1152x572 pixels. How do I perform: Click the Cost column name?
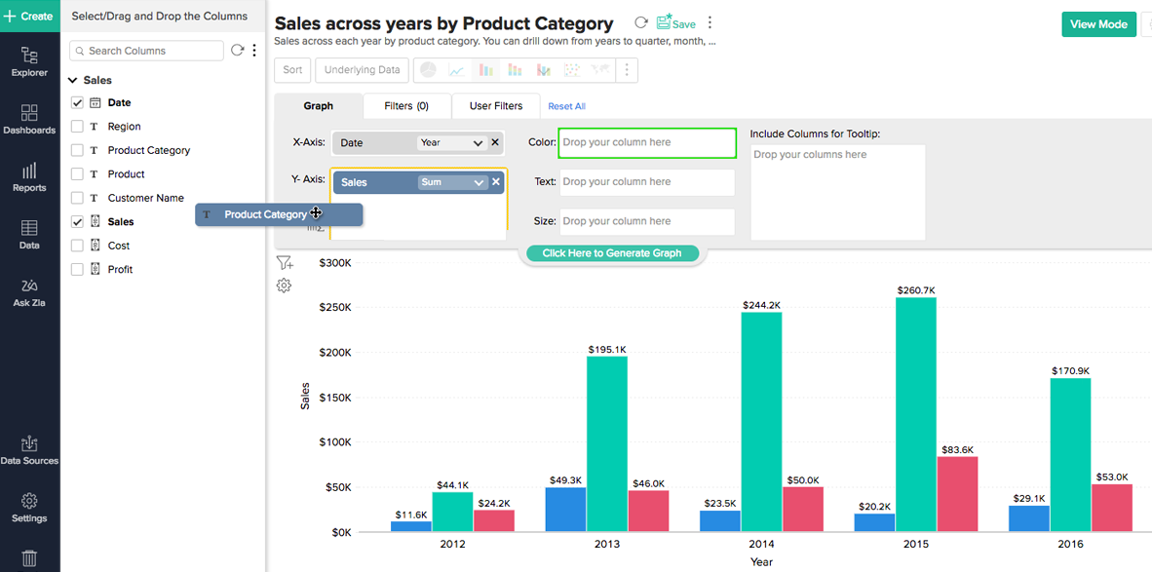tap(119, 246)
